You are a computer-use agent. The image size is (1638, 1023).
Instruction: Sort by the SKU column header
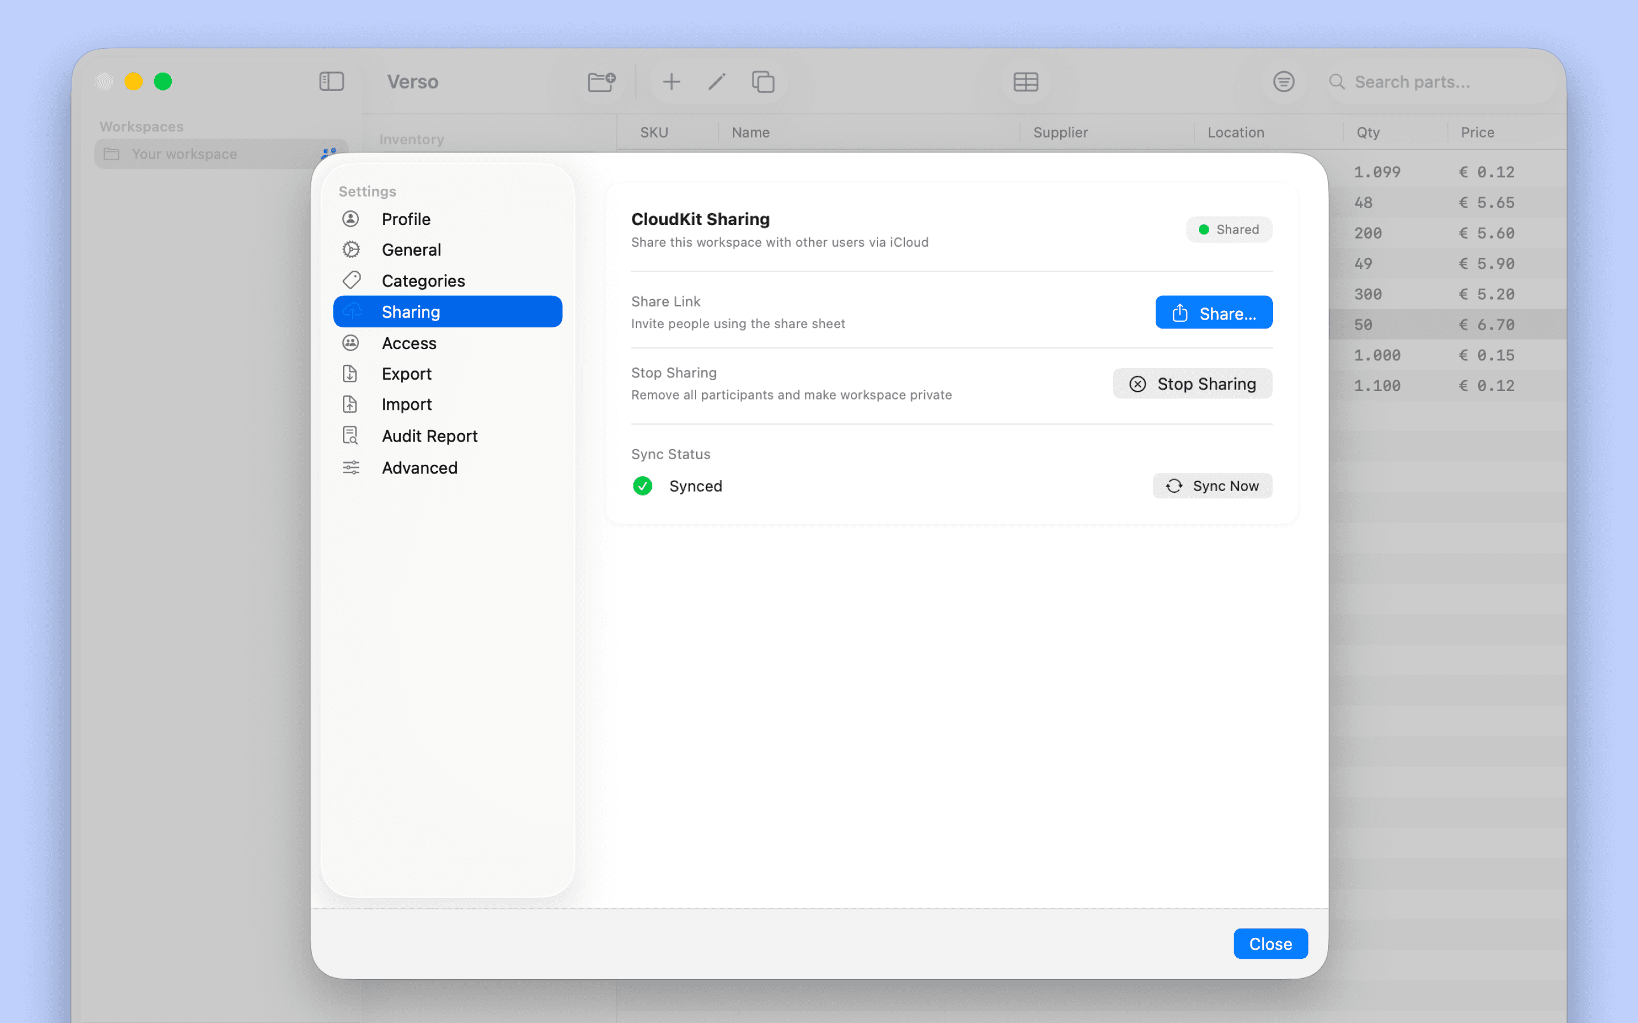654,132
